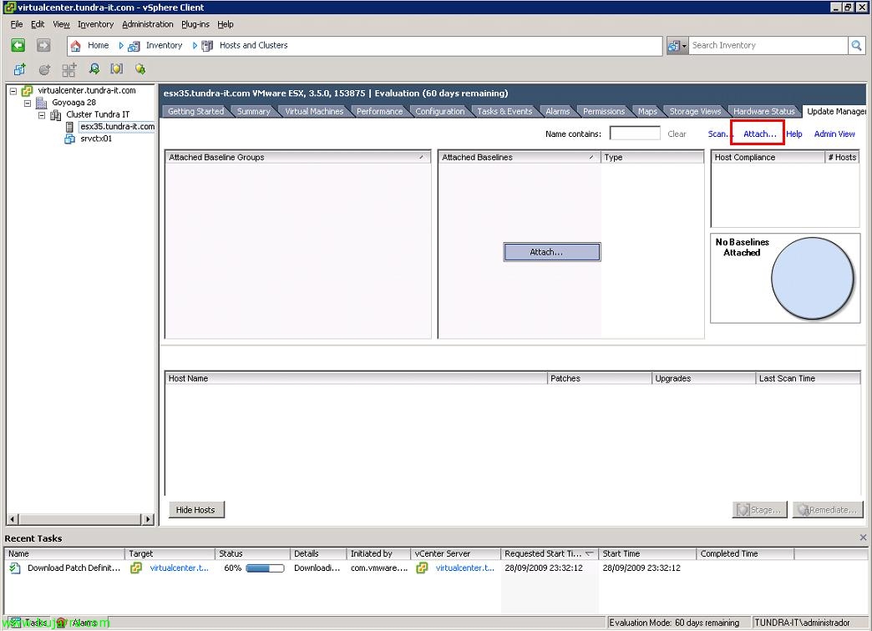Click the fifth toolbar shield icon
The image size is (872, 631).
tap(116, 69)
